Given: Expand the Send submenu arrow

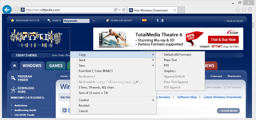Looking at the screenshot, I should 153,60.
